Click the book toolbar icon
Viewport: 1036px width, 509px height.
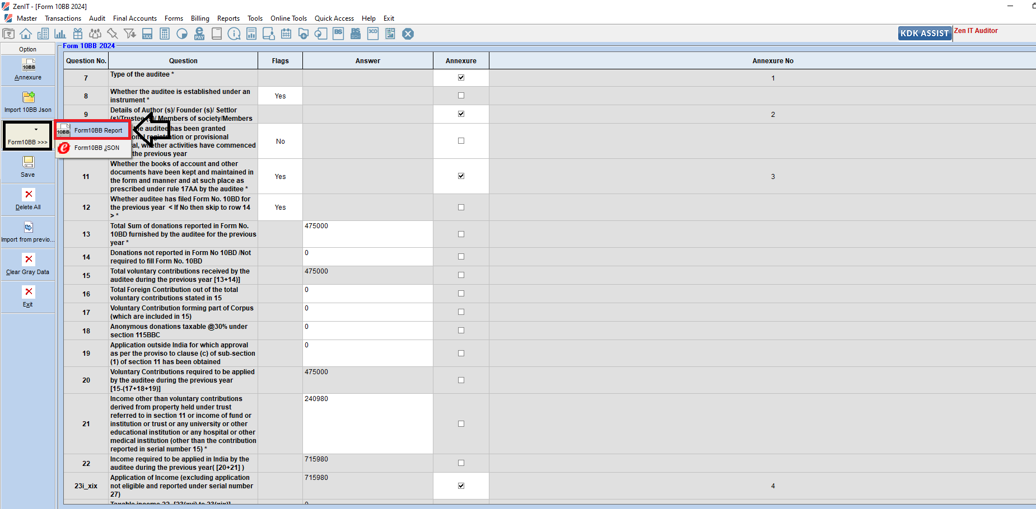click(x=217, y=34)
